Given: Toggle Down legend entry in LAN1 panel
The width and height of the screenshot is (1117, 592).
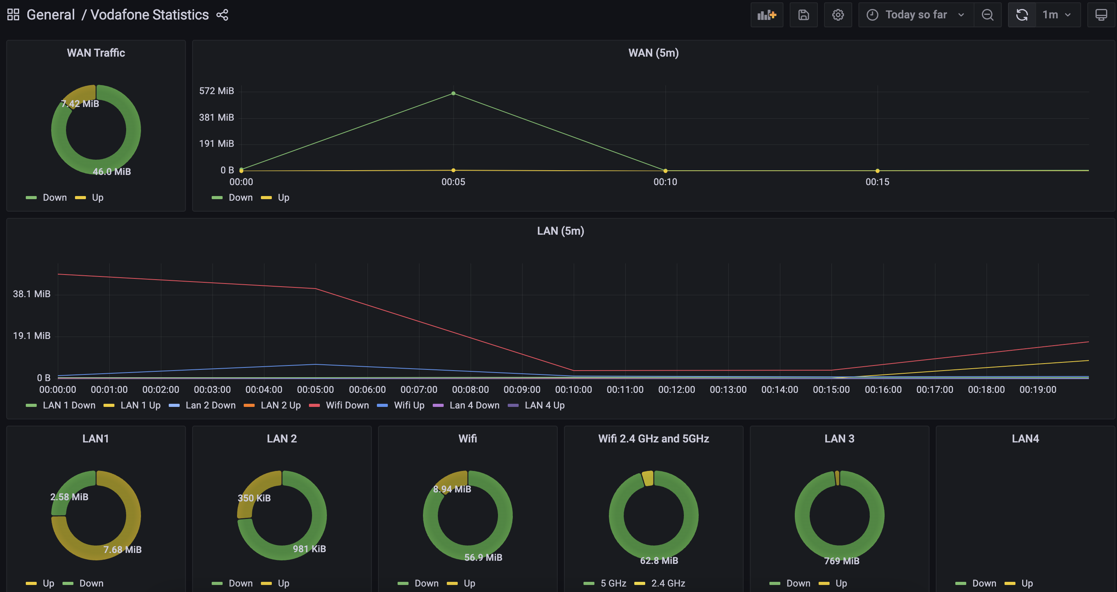Looking at the screenshot, I should pyautogui.click(x=91, y=583).
